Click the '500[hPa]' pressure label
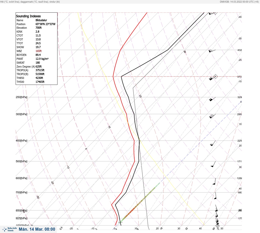The height and width of the screenshot is (233, 260). [22, 161]
